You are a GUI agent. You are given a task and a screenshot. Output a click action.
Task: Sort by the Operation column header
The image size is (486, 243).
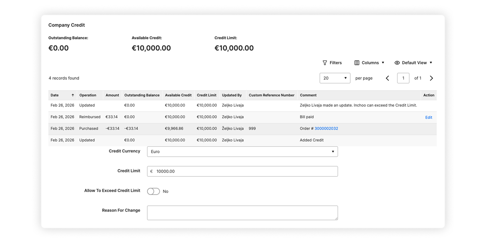pos(88,95)
